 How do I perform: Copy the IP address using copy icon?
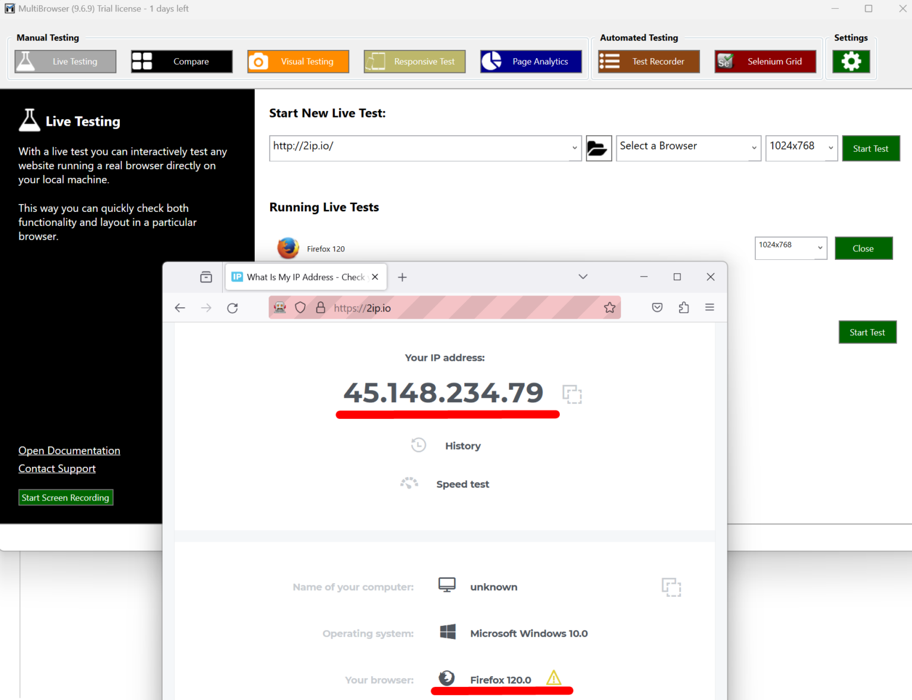572,394
